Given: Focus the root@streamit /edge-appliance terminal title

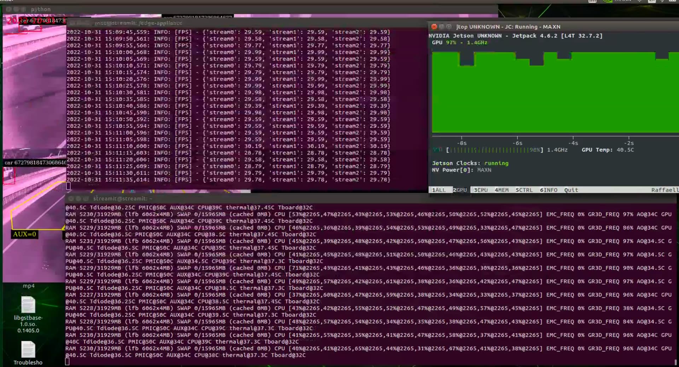Looking at the screenshot, I should (x=138, y=23).
